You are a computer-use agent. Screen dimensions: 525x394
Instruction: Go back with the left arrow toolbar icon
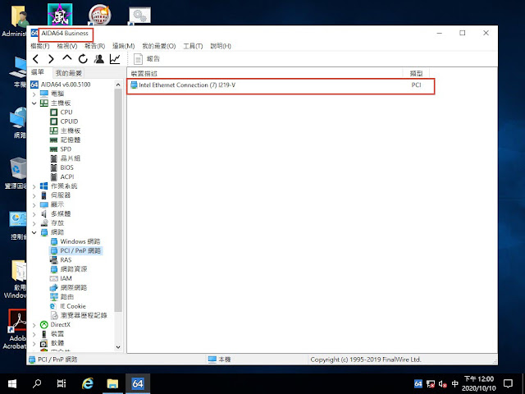click(x=35, y=59)
